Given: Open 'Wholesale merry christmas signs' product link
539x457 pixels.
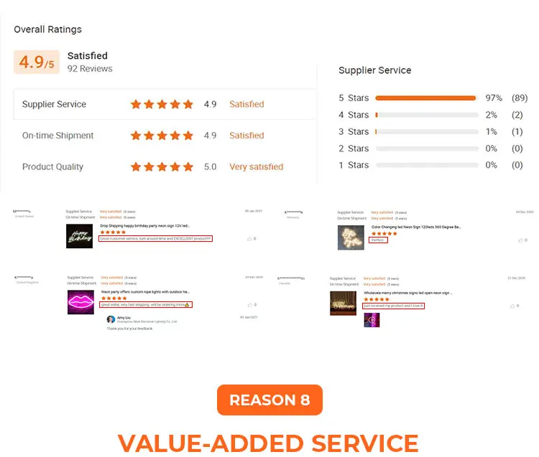Looking at the screenshot, I should coord(407,293).
